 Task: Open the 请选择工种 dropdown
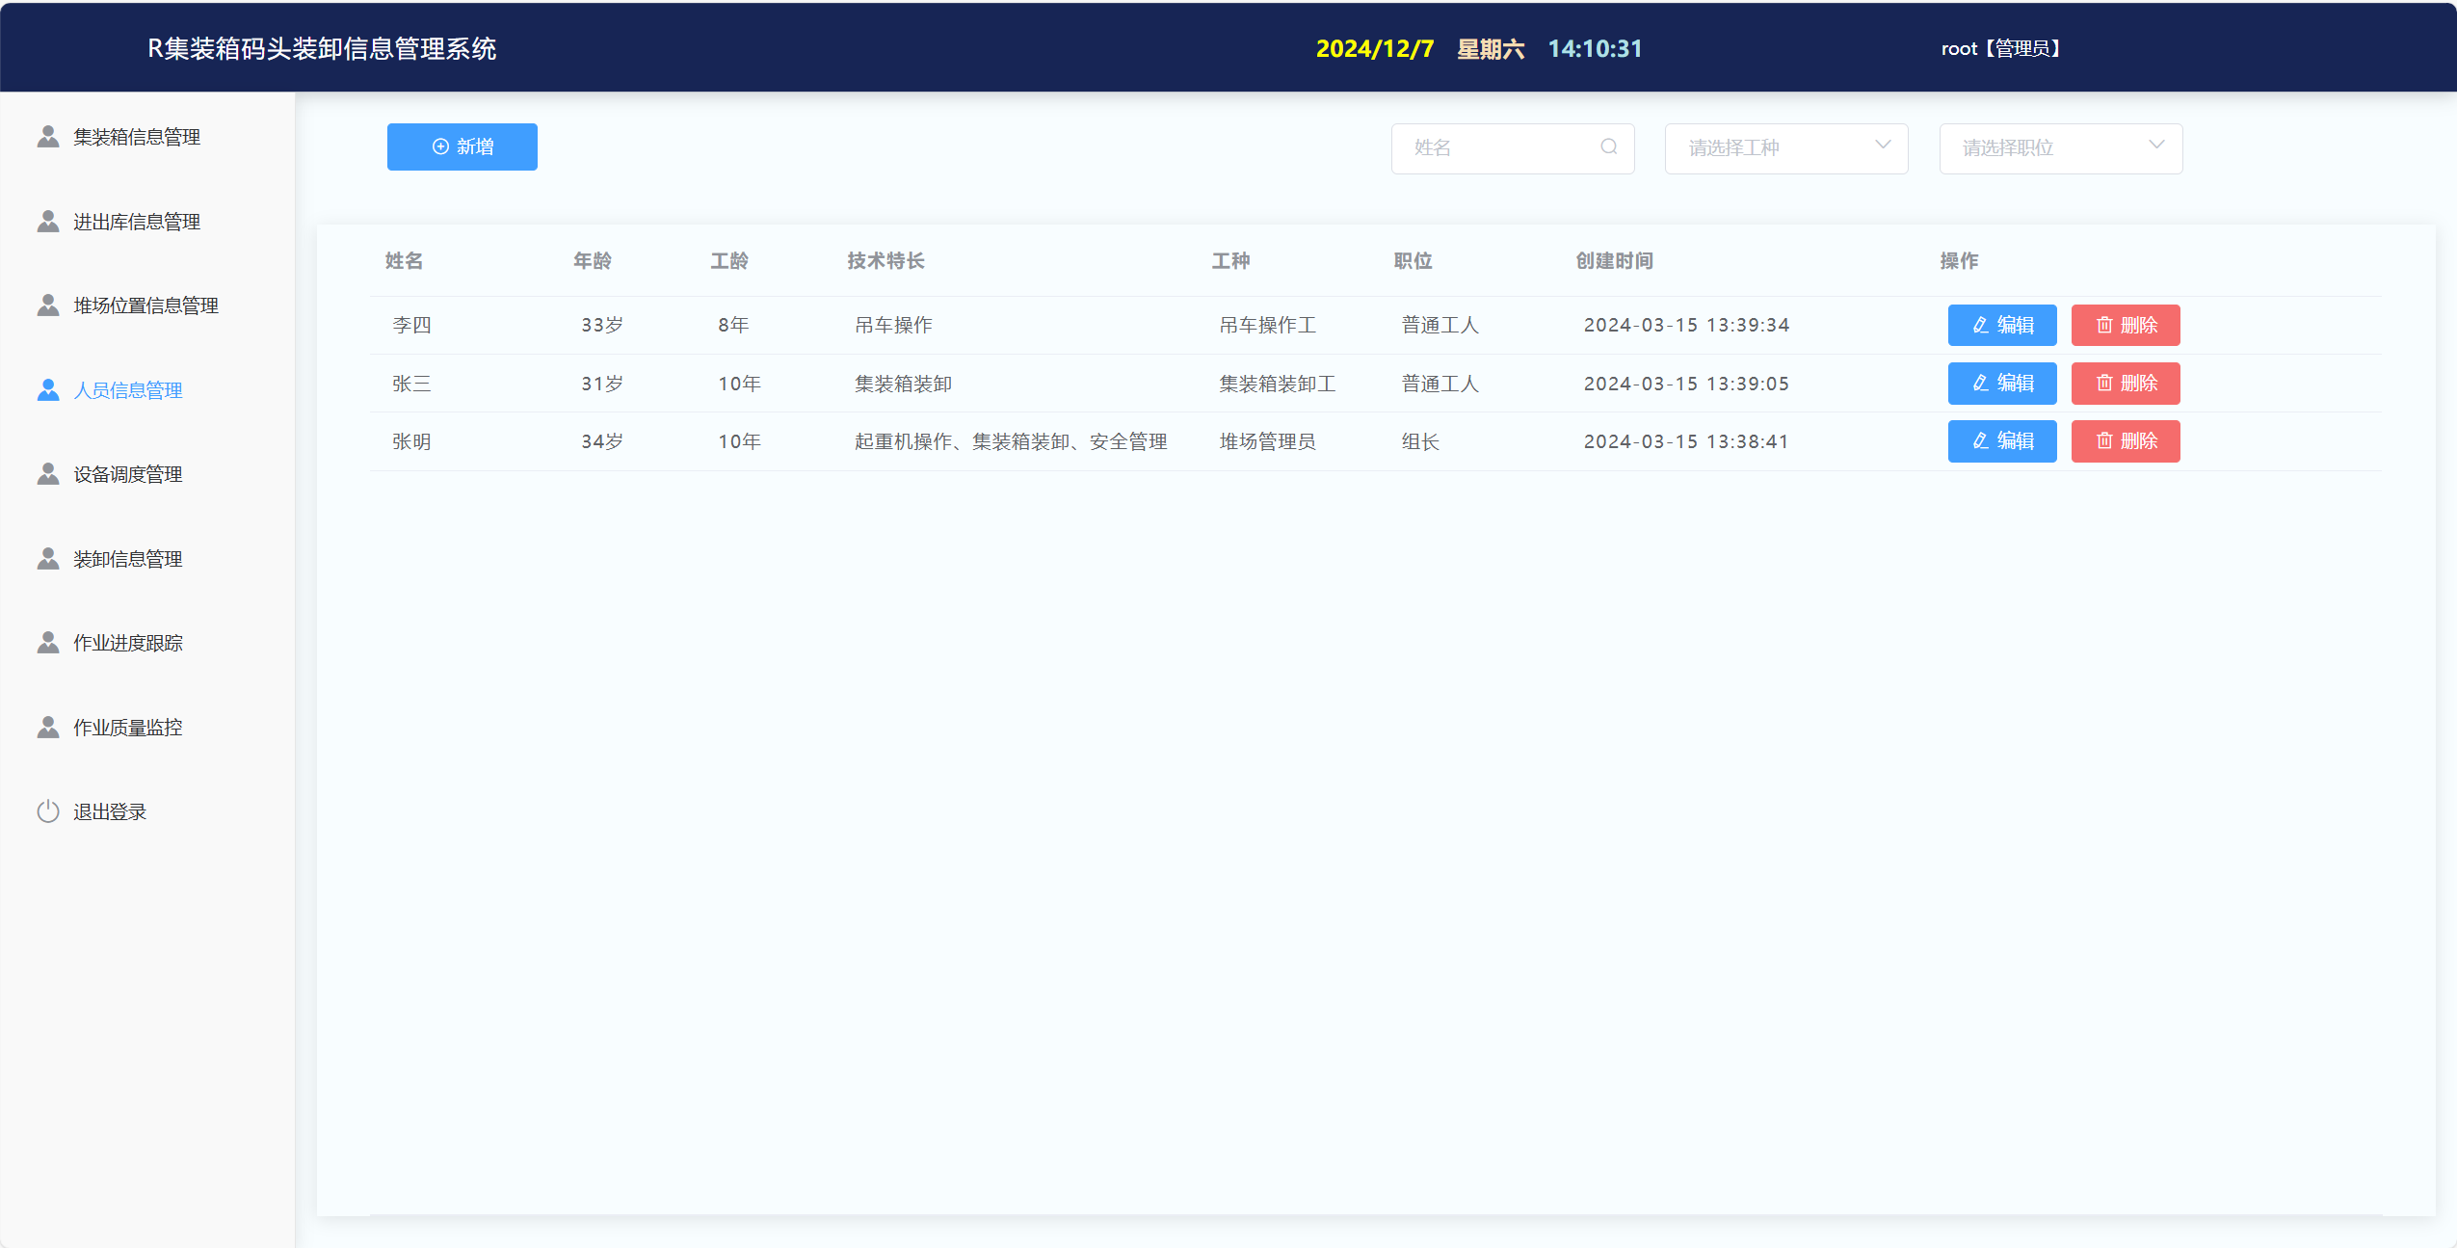pos(1784,148)
